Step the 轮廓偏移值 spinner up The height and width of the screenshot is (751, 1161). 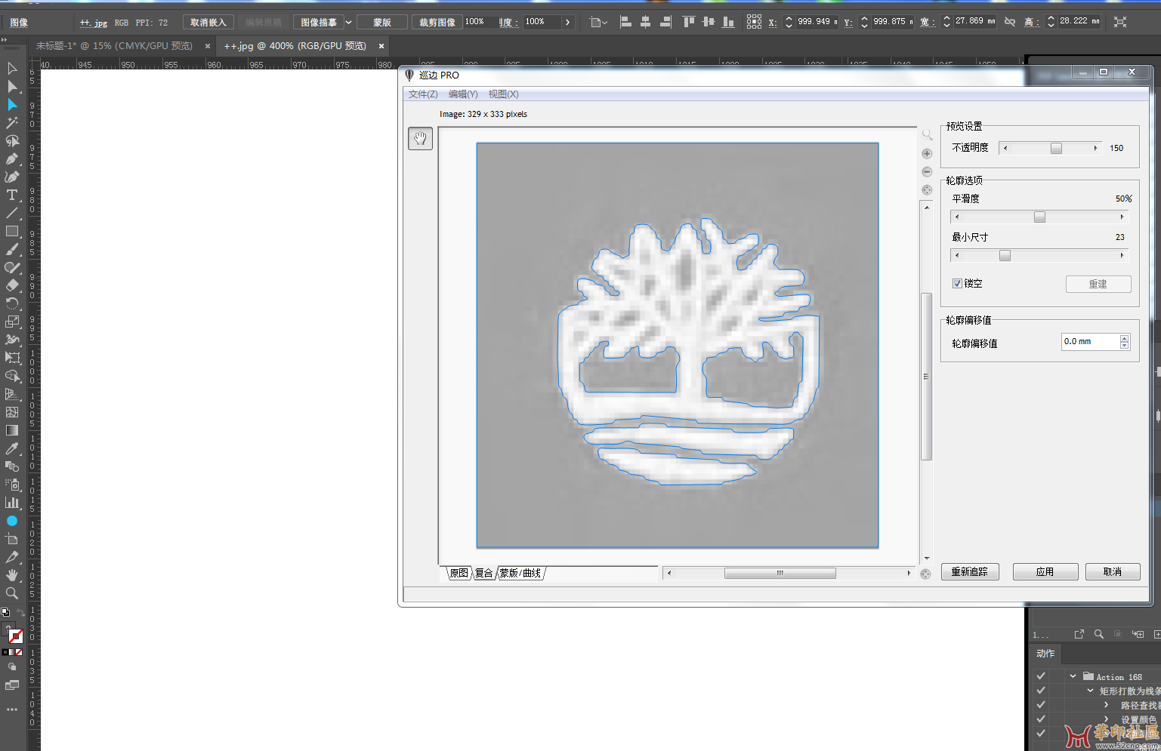coord(1125,338)
